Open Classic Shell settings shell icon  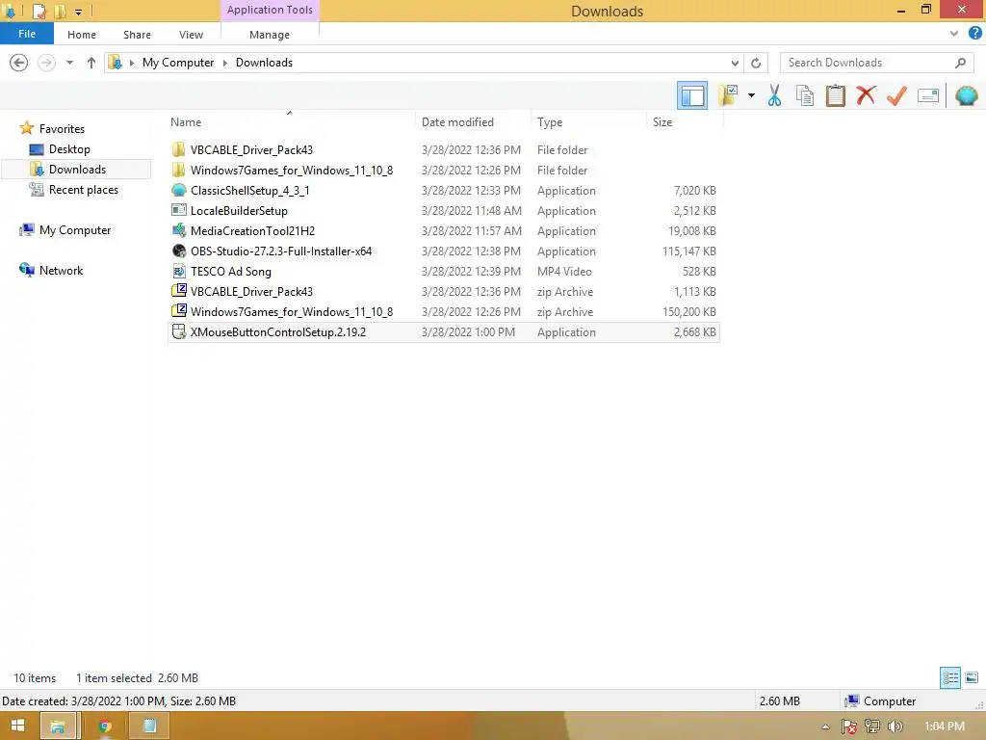[x=966, y=95]
